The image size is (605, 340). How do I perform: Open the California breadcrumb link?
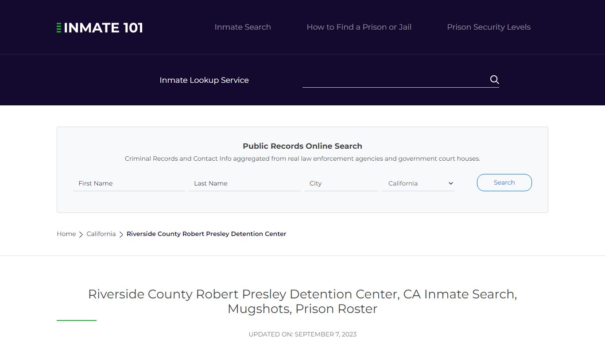tap(101, 234)
